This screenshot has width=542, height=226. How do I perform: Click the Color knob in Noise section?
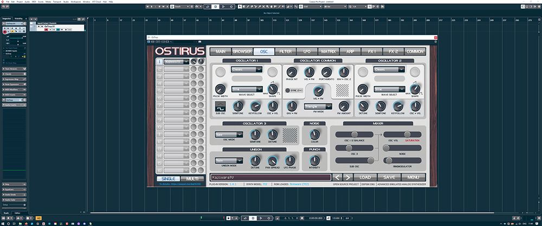coord(314,135)
